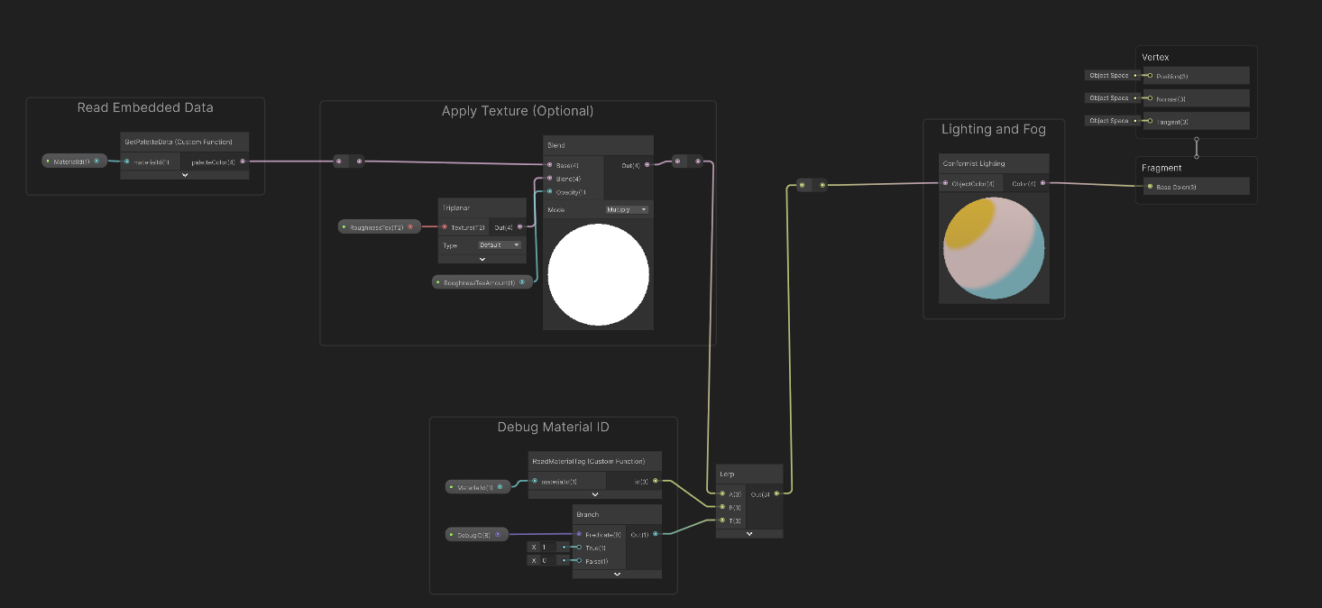Click the Object Space label beside Normal
The width and height of the screenshot is (1322, 608).
[1109, 98]
